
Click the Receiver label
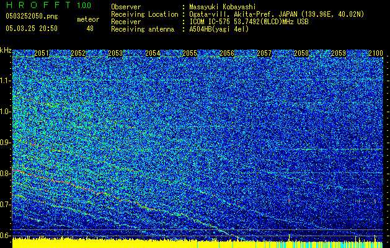click(126, 22)
